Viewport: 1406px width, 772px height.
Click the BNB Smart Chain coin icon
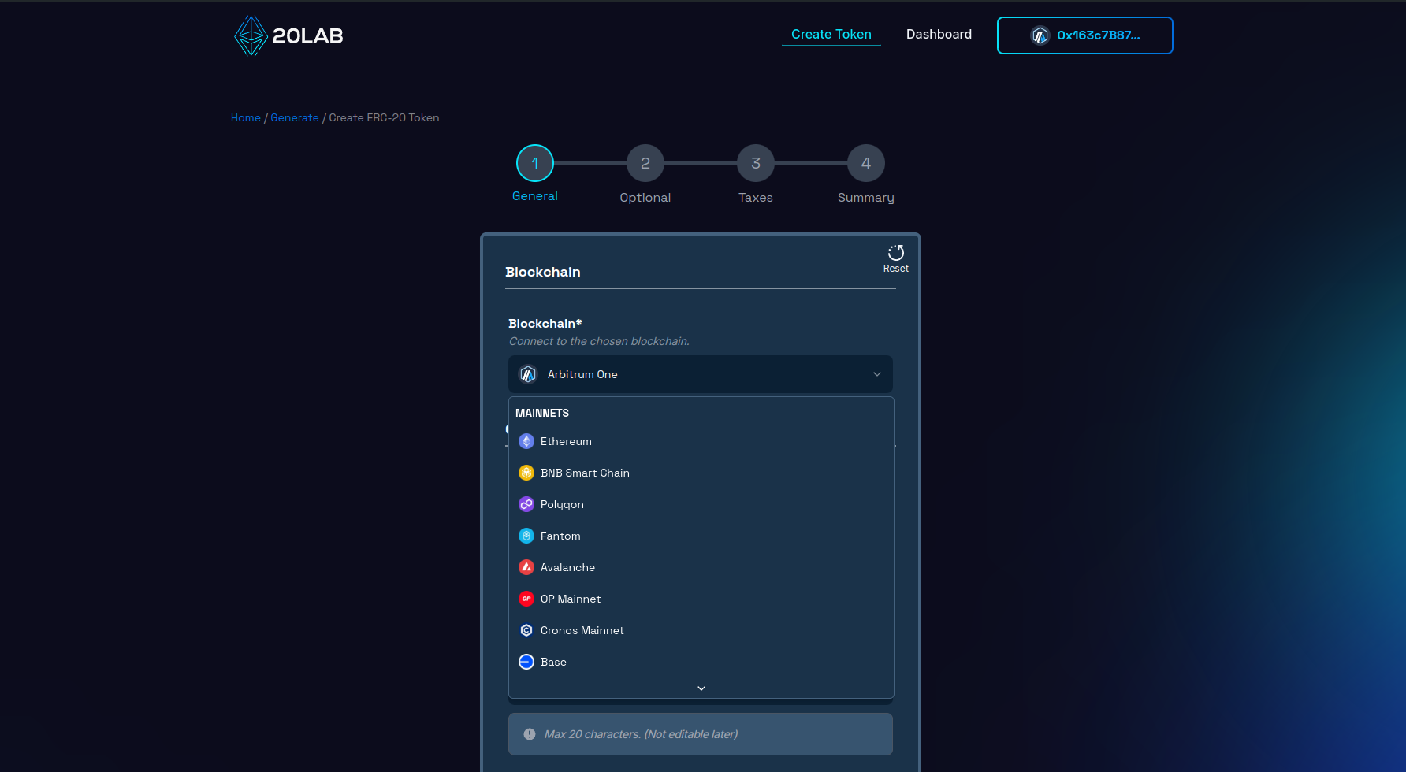pyautogui.click(x=526, y=473)
